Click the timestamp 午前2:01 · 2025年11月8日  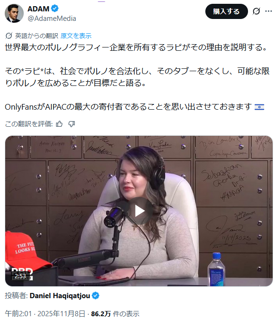pyautogui.click(x=45, y=313)
